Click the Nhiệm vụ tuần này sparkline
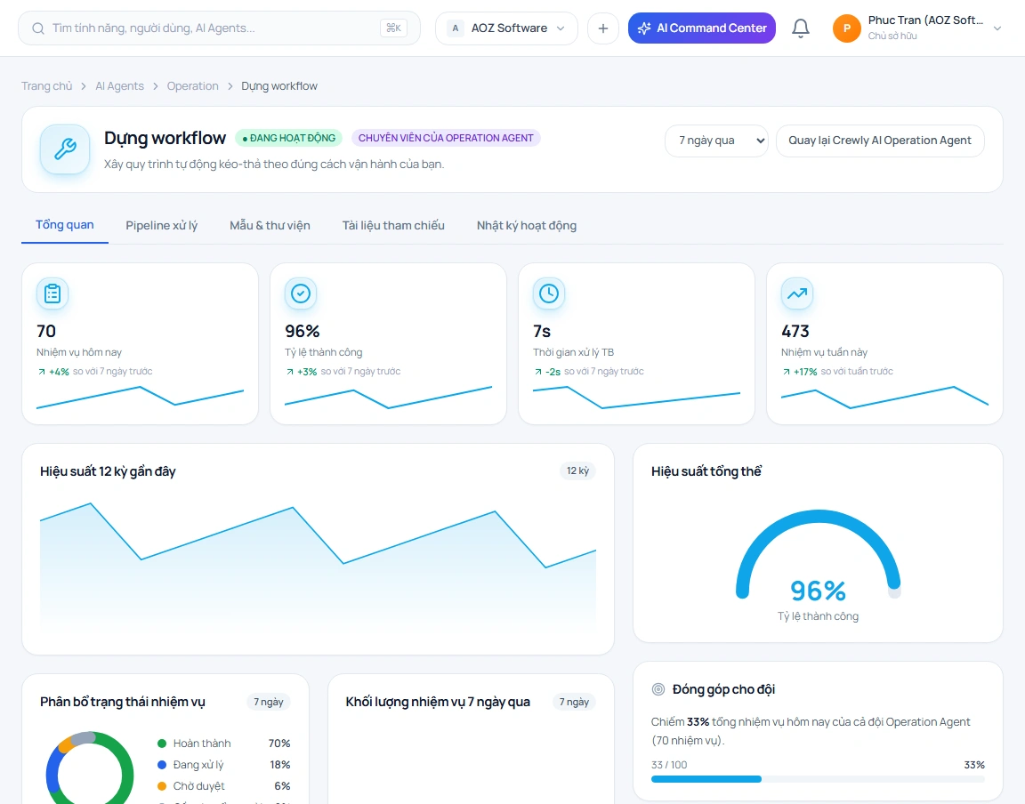The height and width of the screenshot is (804, 1025). click(x=884, y=398)
